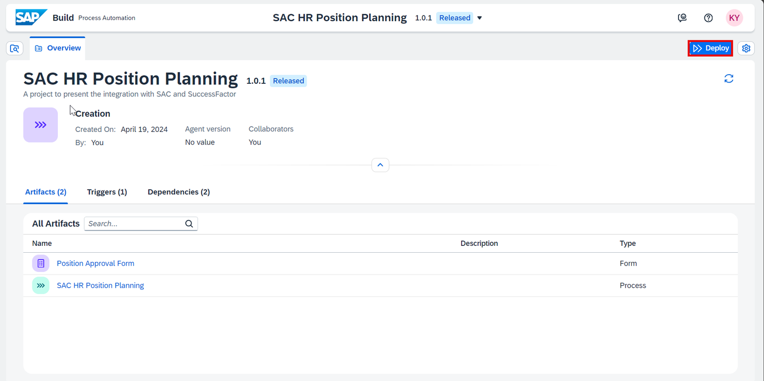Screen dimensions: 764x381
Task: Click the Build Process Automation title
Action: click(x=94, y=18)
